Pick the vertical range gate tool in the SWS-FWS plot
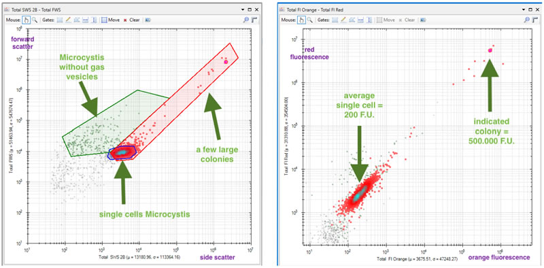Image resolution: width=544 pixels, height=268 pixels. (94, 20)
